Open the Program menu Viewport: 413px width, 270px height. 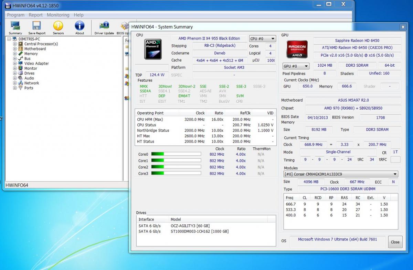(15, 15)
